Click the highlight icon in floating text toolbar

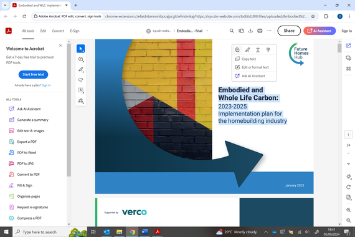(247, 50)
